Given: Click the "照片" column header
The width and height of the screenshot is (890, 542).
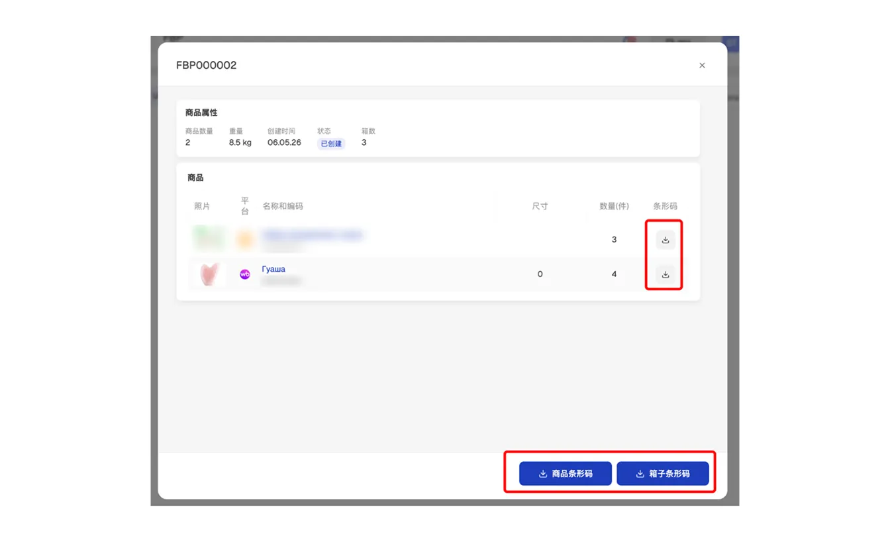Looking at the screenshot, I should [202, 206].
